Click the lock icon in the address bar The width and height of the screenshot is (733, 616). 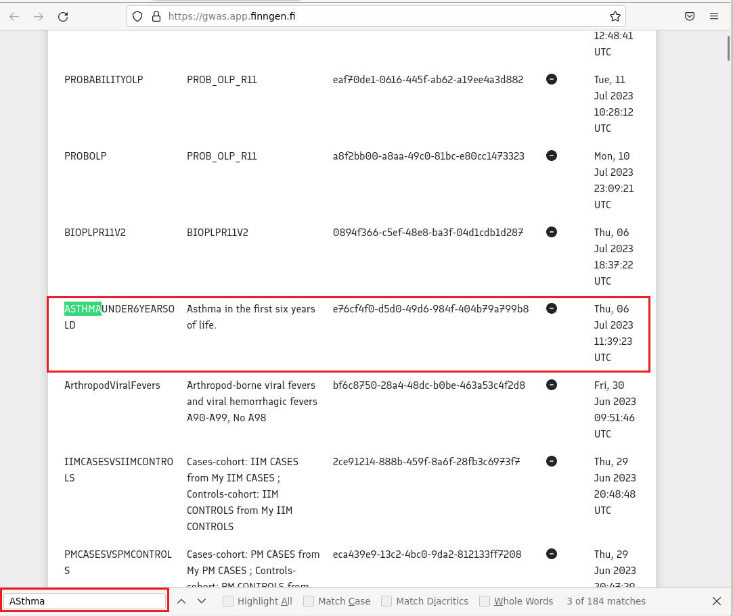156,16
